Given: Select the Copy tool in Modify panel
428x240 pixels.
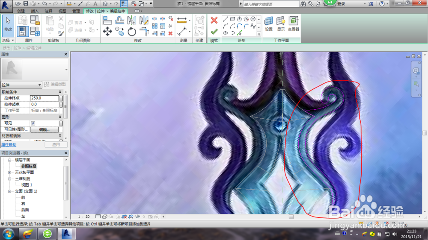Looking at the screenshot, I should [x=119, y=32].
